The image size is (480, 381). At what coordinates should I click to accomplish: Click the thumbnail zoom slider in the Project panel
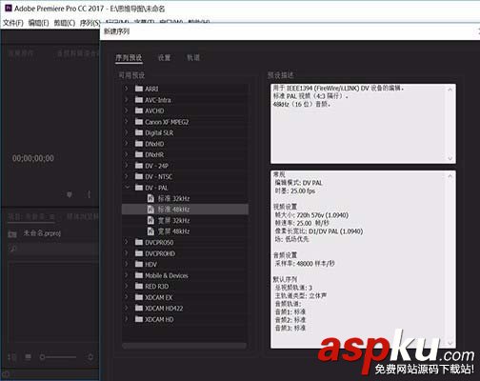click(58, 357)
